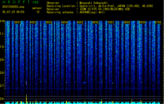Click the 0651 time marker
The width and height of the screenshot is (164, 104).
pos(17,22)
